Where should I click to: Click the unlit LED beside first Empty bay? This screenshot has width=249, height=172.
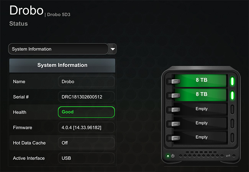pos(232,110)
